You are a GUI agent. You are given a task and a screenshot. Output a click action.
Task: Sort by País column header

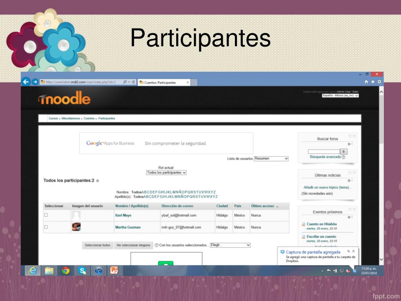tap(238, 206)
